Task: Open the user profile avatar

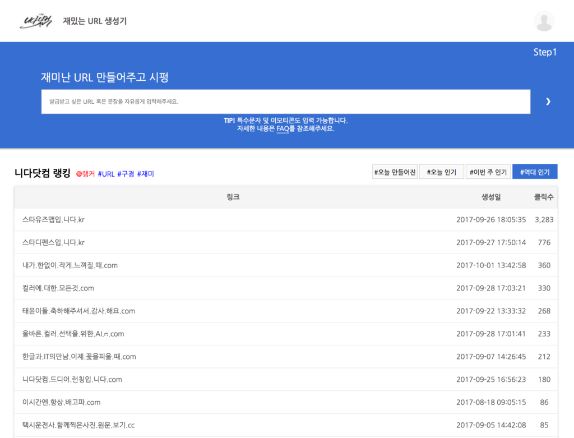Action: coord(544,21)
